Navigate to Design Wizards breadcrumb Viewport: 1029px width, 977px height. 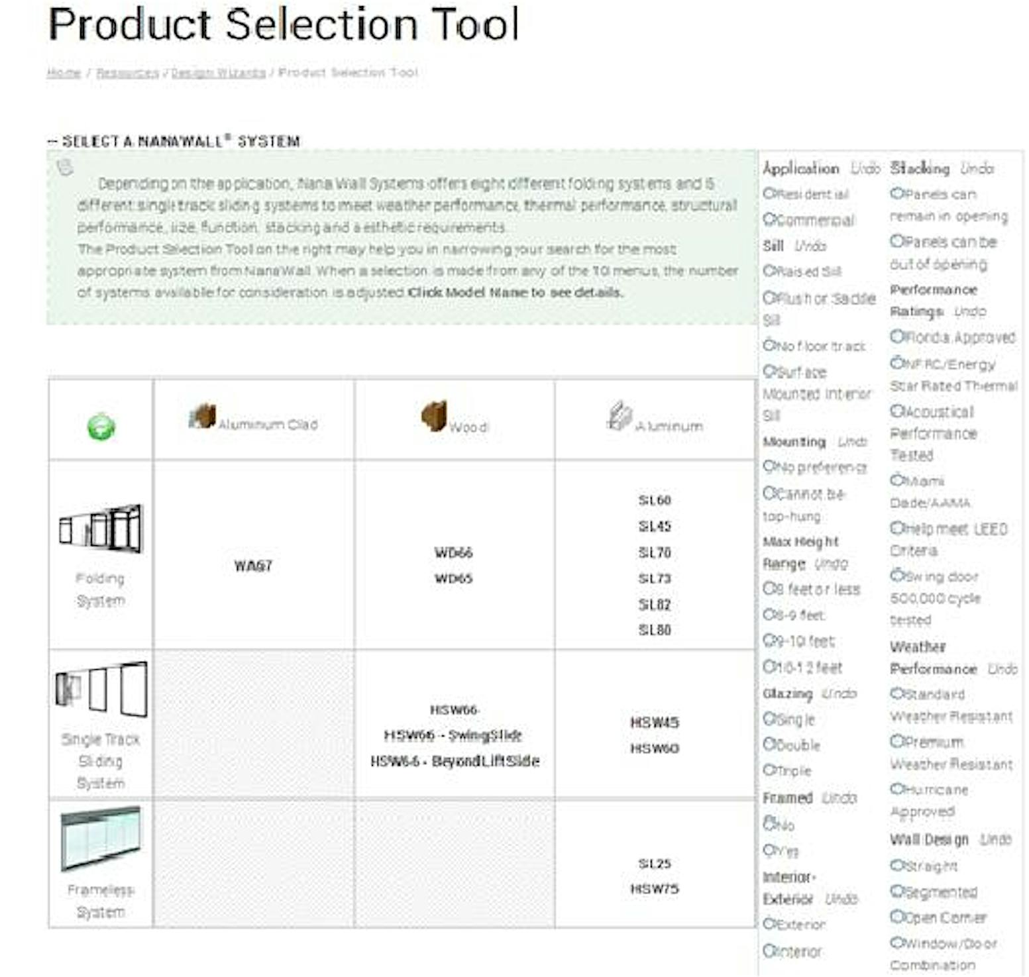[x=218, y=73]
